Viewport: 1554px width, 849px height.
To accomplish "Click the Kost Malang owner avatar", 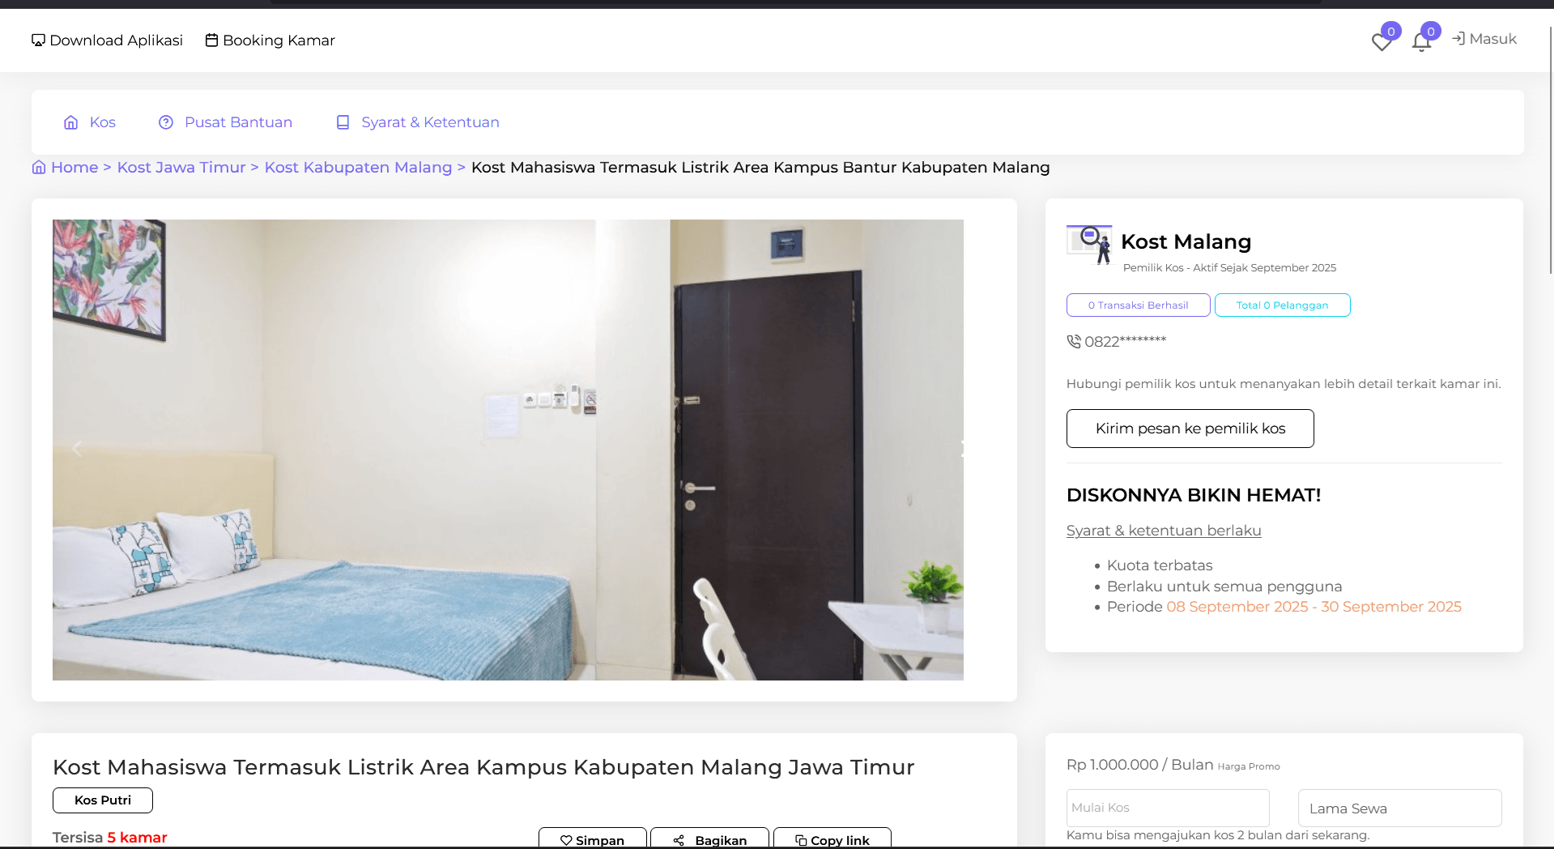I will 1089,245.
